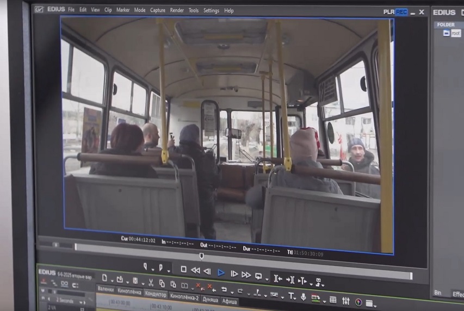Viewport: 464px width, 311px height.
Task: Select the Кондуктор sequence tab
Action: tap(156, 294)
